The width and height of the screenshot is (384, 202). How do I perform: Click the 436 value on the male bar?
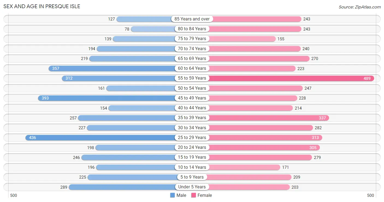[x=33, y=138]
